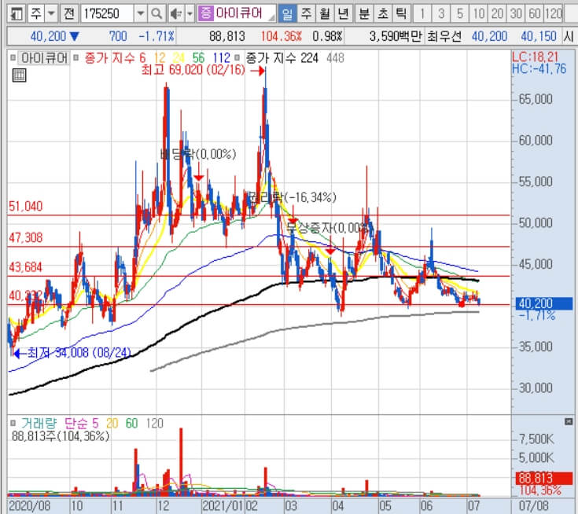Select the 틱 tick chart tab
Viewport: 578px width, 514px height.
click(x=401, y=14)
